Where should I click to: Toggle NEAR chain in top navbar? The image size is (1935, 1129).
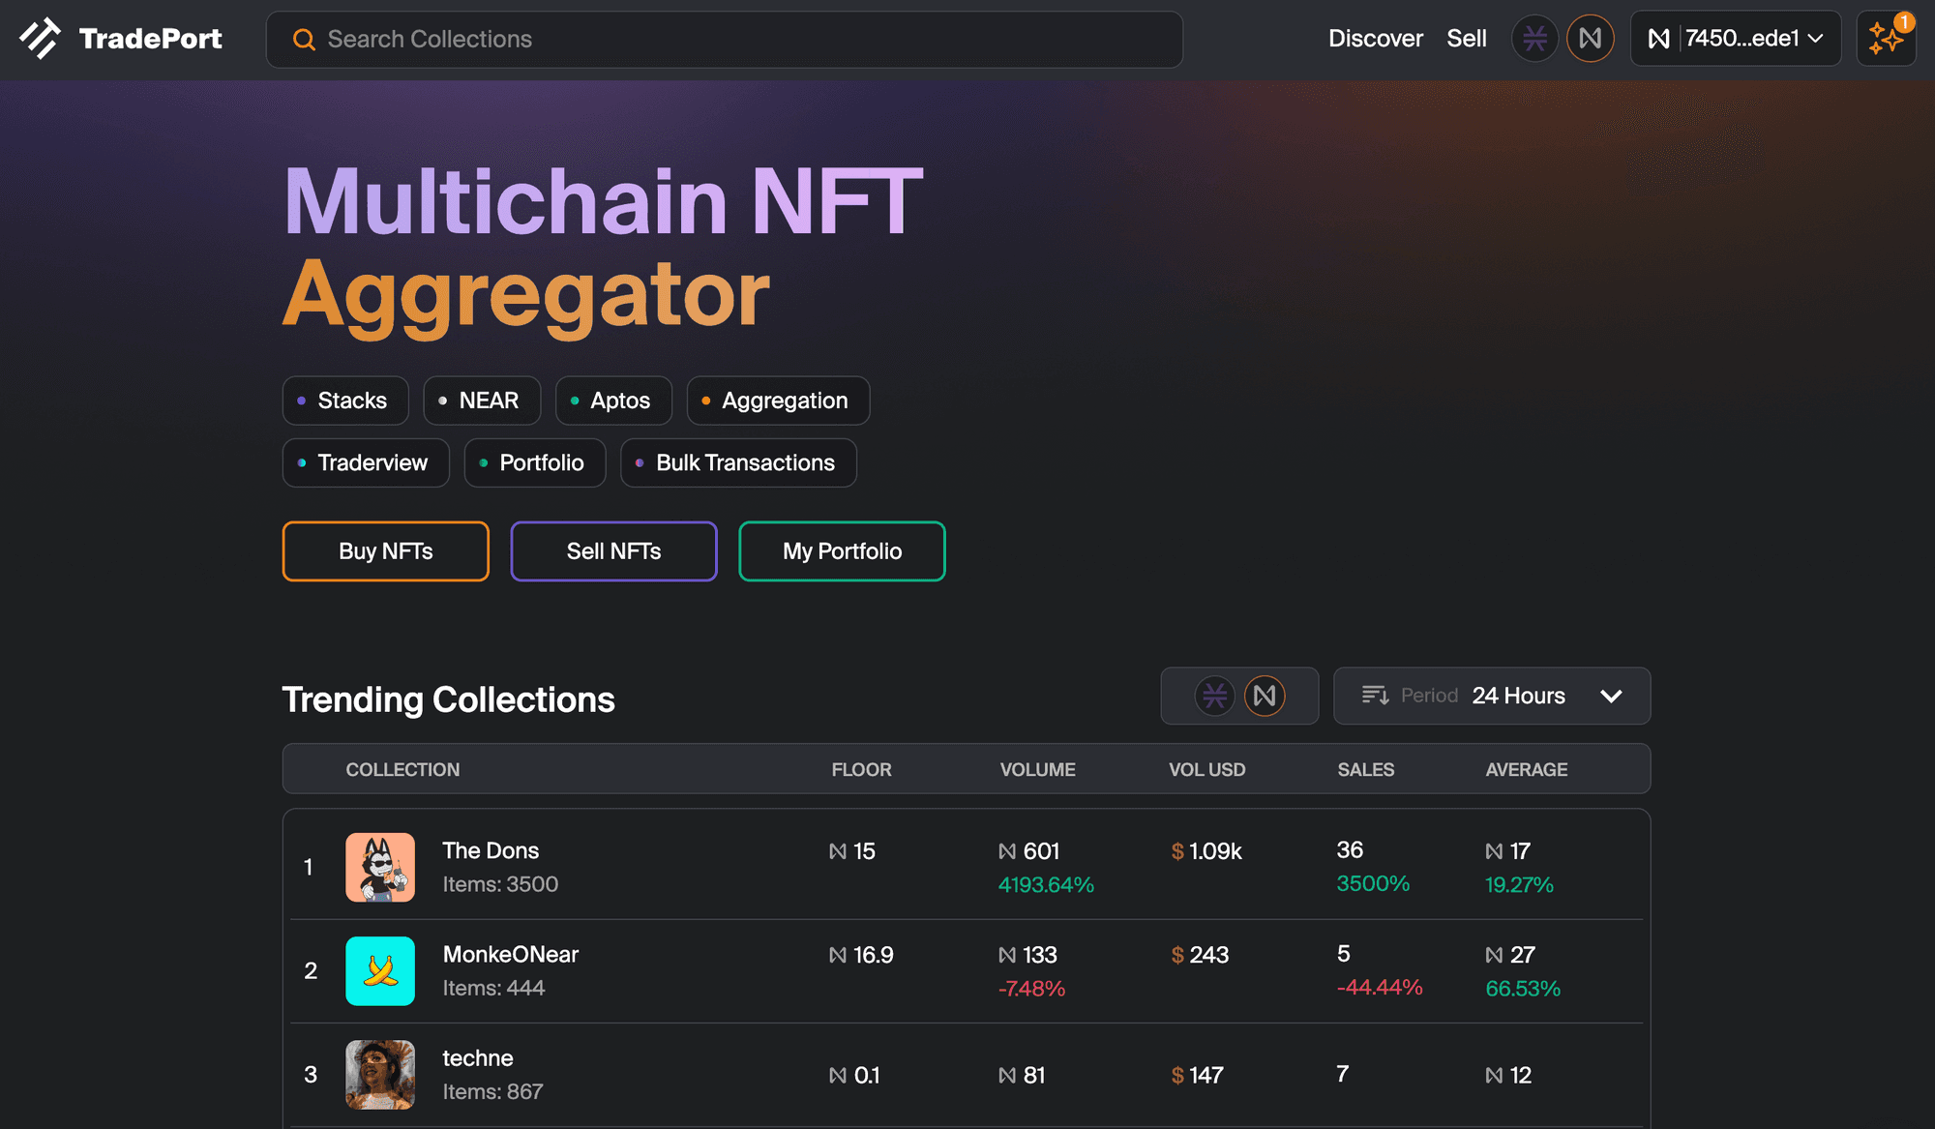(1590, 39)
